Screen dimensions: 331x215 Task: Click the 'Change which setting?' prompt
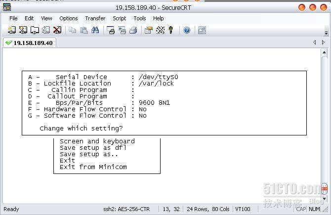pos(82,129)
